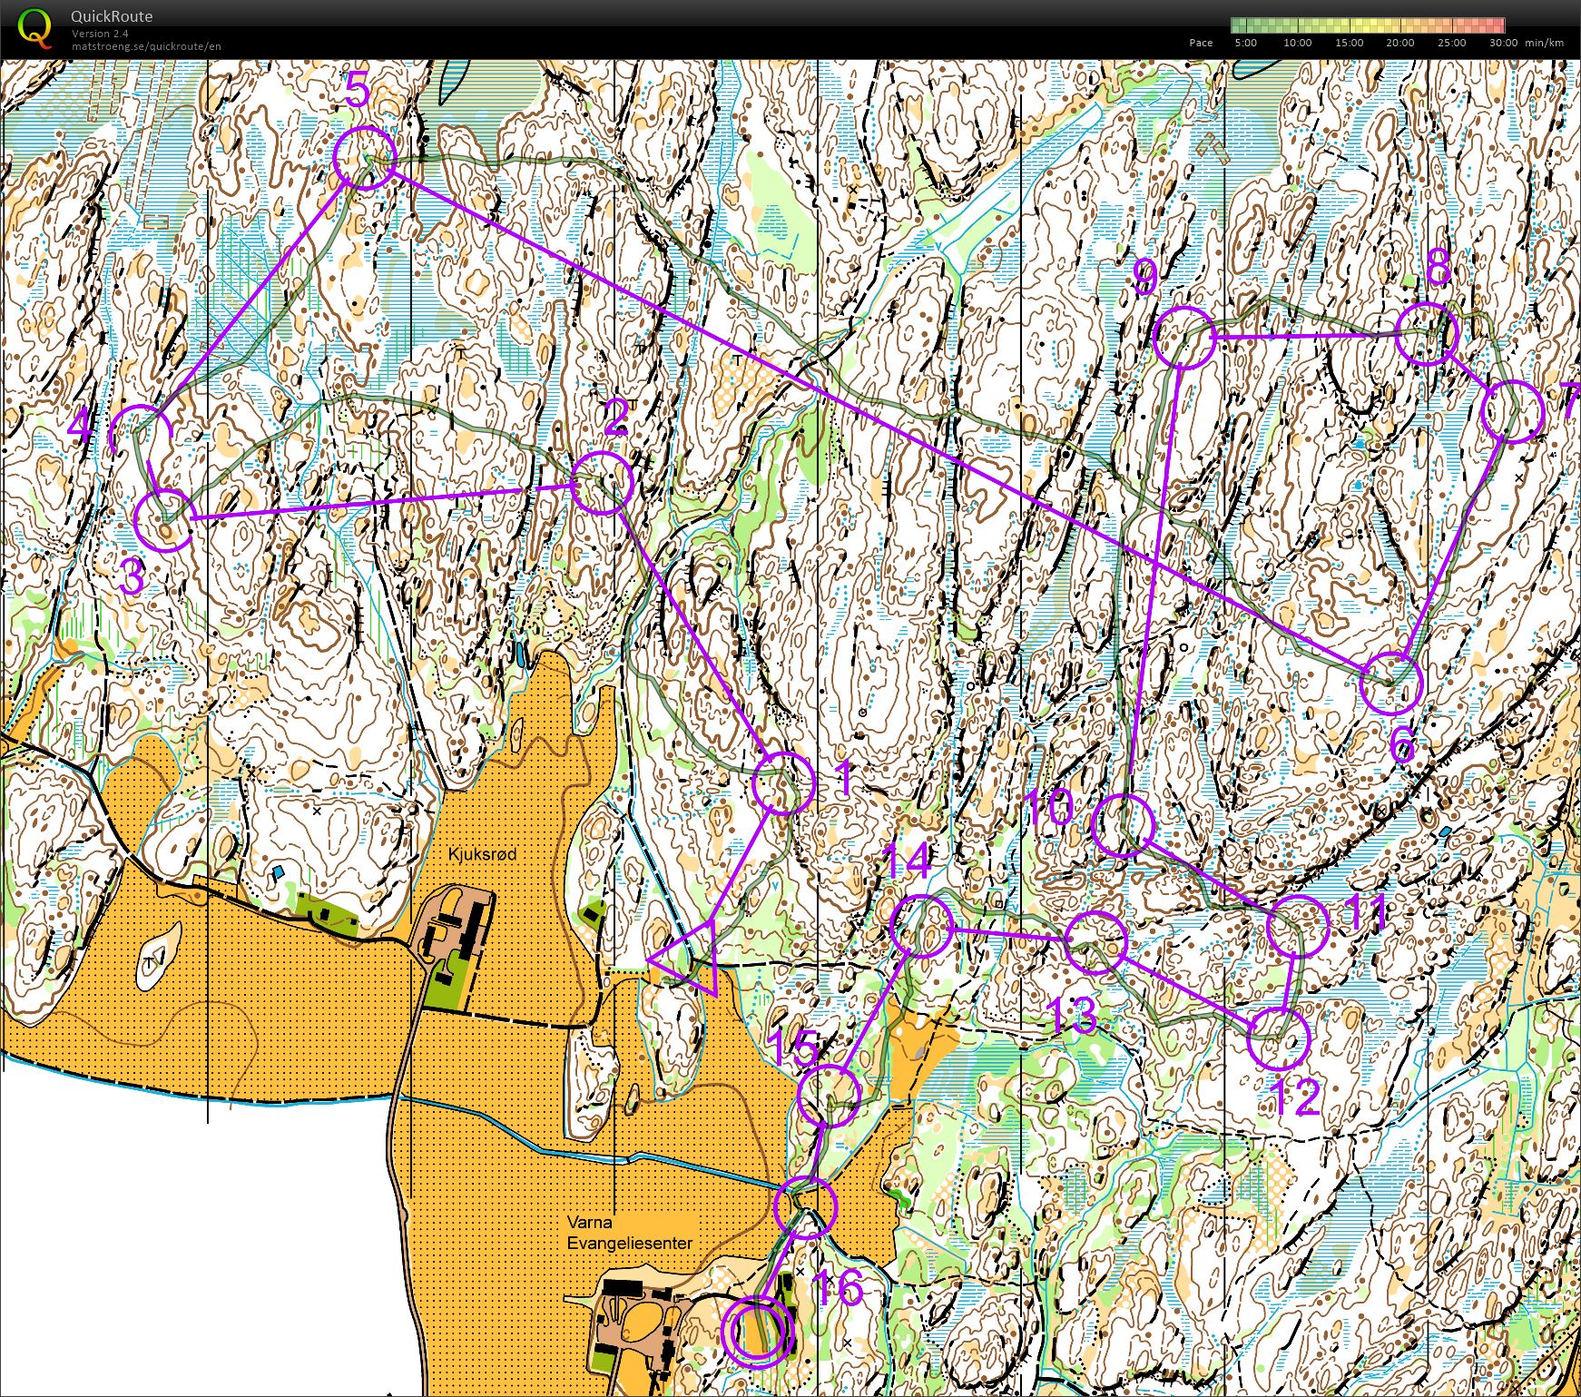The image size is (1581, 1397).
Task: Click the 20:00 pace scale value
Action: coord(1399,43)
